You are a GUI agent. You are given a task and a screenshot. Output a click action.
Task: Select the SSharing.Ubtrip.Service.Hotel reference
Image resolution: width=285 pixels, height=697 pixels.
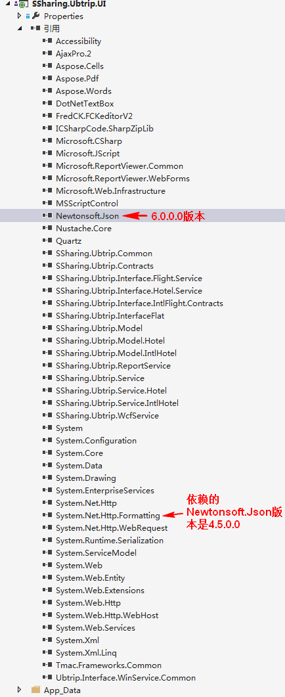click(x=112, y=391)
